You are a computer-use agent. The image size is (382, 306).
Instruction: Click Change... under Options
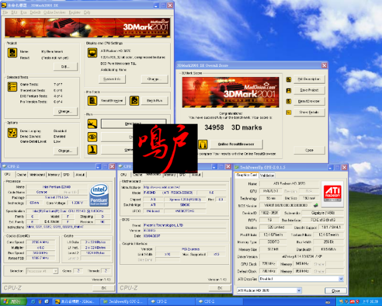(x=66, y=151)
